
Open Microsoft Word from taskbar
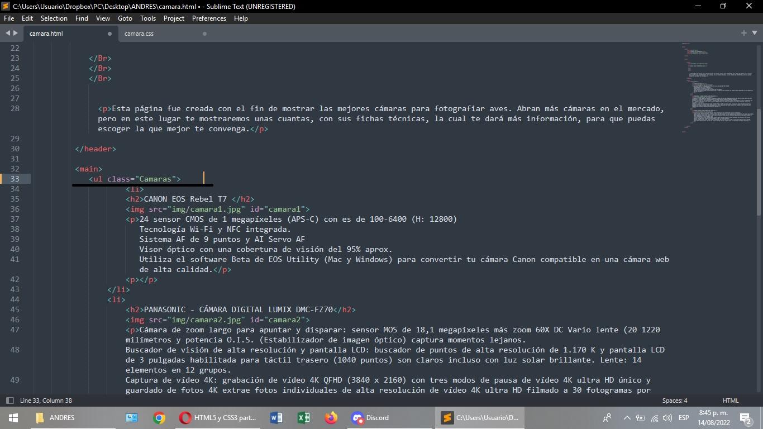[276, 418]
